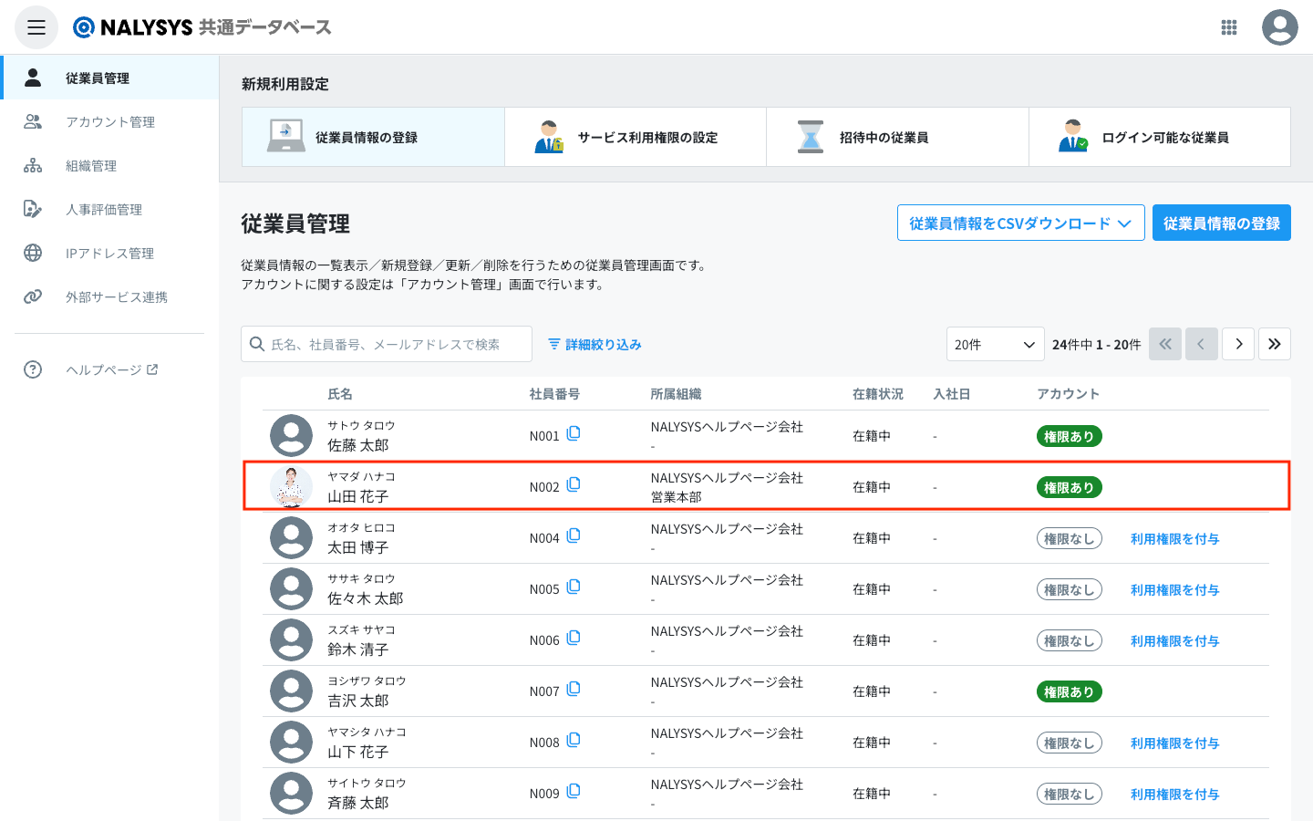Go to next page of employees

click(1237, 344)
